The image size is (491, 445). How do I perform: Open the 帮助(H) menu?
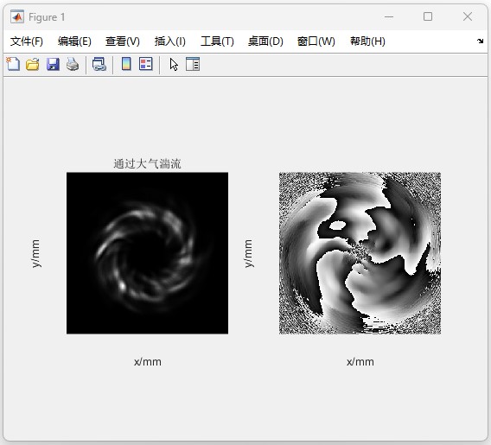pos(367,41)
